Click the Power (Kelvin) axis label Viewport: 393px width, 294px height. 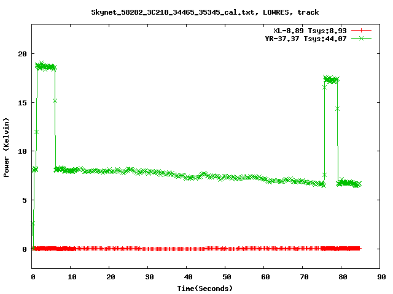[x=6, y=148]
